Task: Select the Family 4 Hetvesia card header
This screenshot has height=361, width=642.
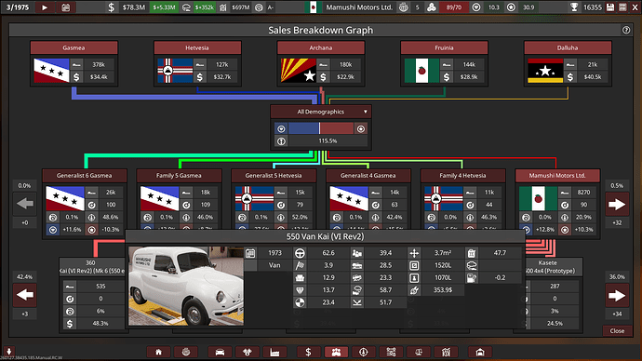Action: (x=462, y=176)
